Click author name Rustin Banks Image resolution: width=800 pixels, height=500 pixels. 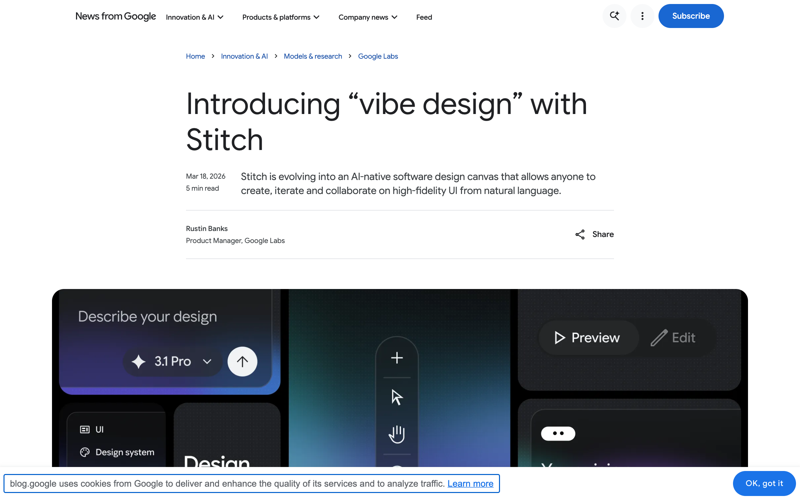pos(207,229)
